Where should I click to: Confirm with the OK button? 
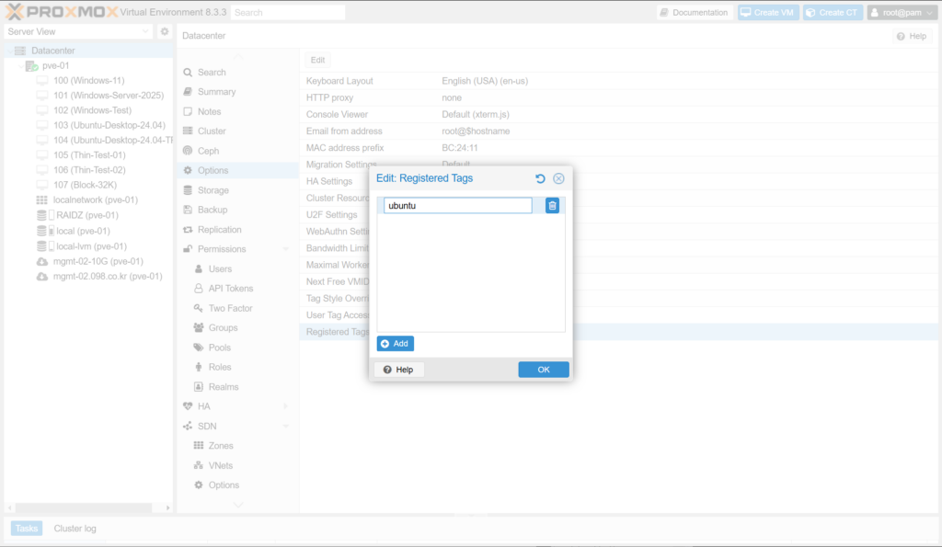(543, 370)
